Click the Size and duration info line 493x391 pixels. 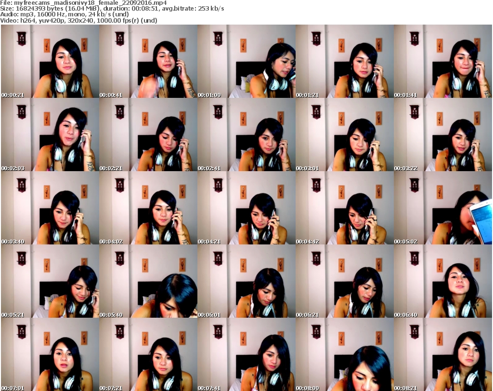[112, 9]
